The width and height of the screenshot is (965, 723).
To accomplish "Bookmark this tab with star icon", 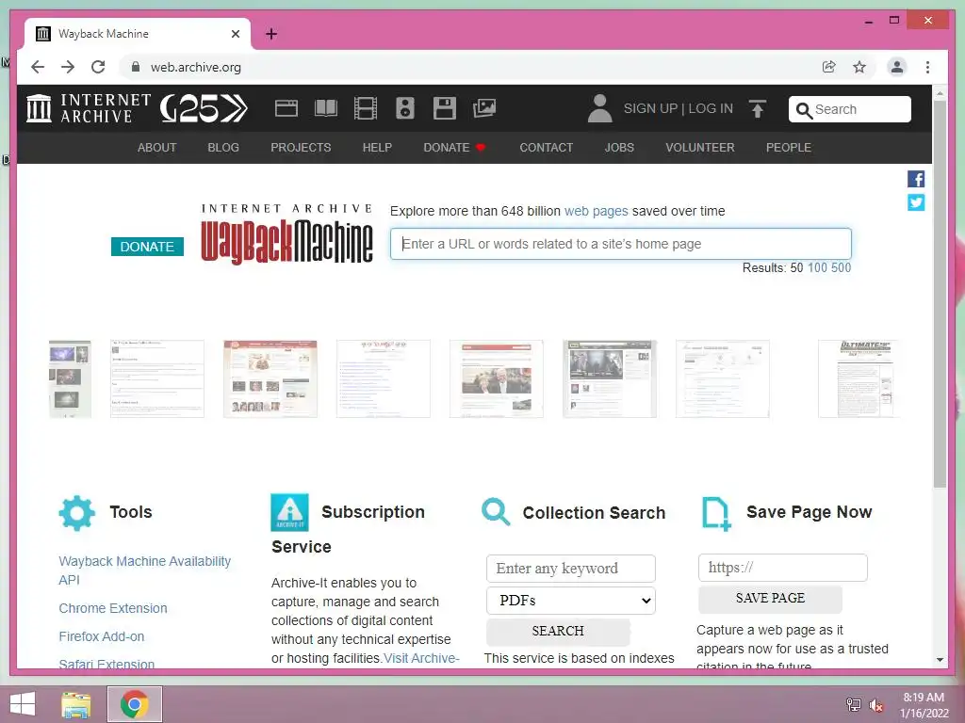I will coord(859,67).
